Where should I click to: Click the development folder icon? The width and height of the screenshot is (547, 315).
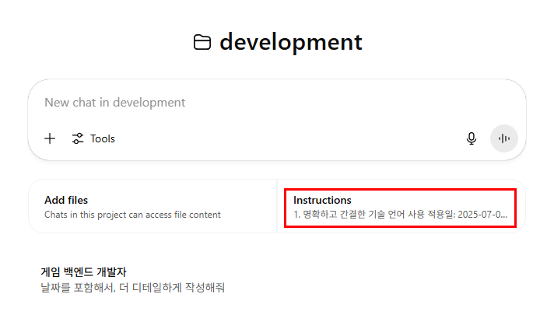click(202, 42)
